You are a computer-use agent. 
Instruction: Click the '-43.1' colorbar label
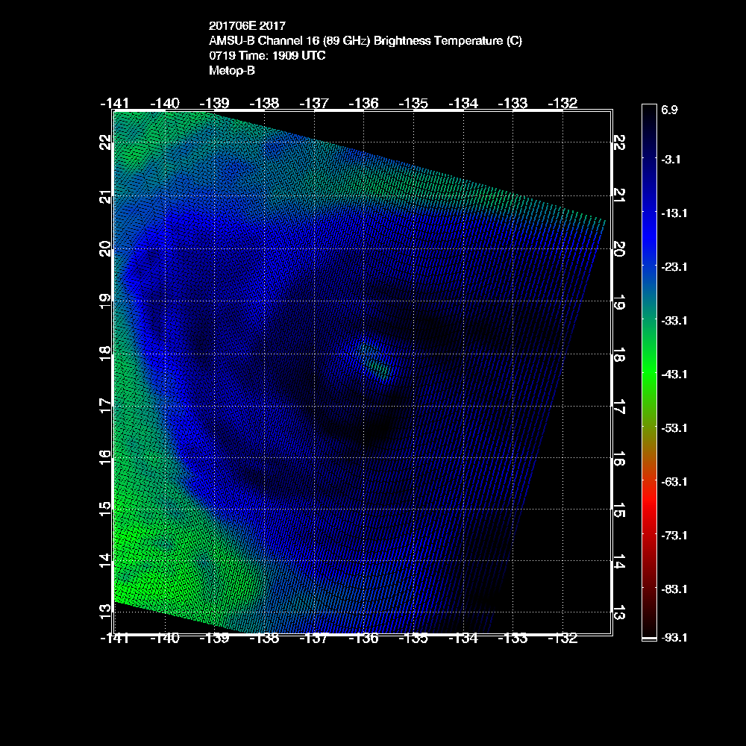click(x=674, y=374)
